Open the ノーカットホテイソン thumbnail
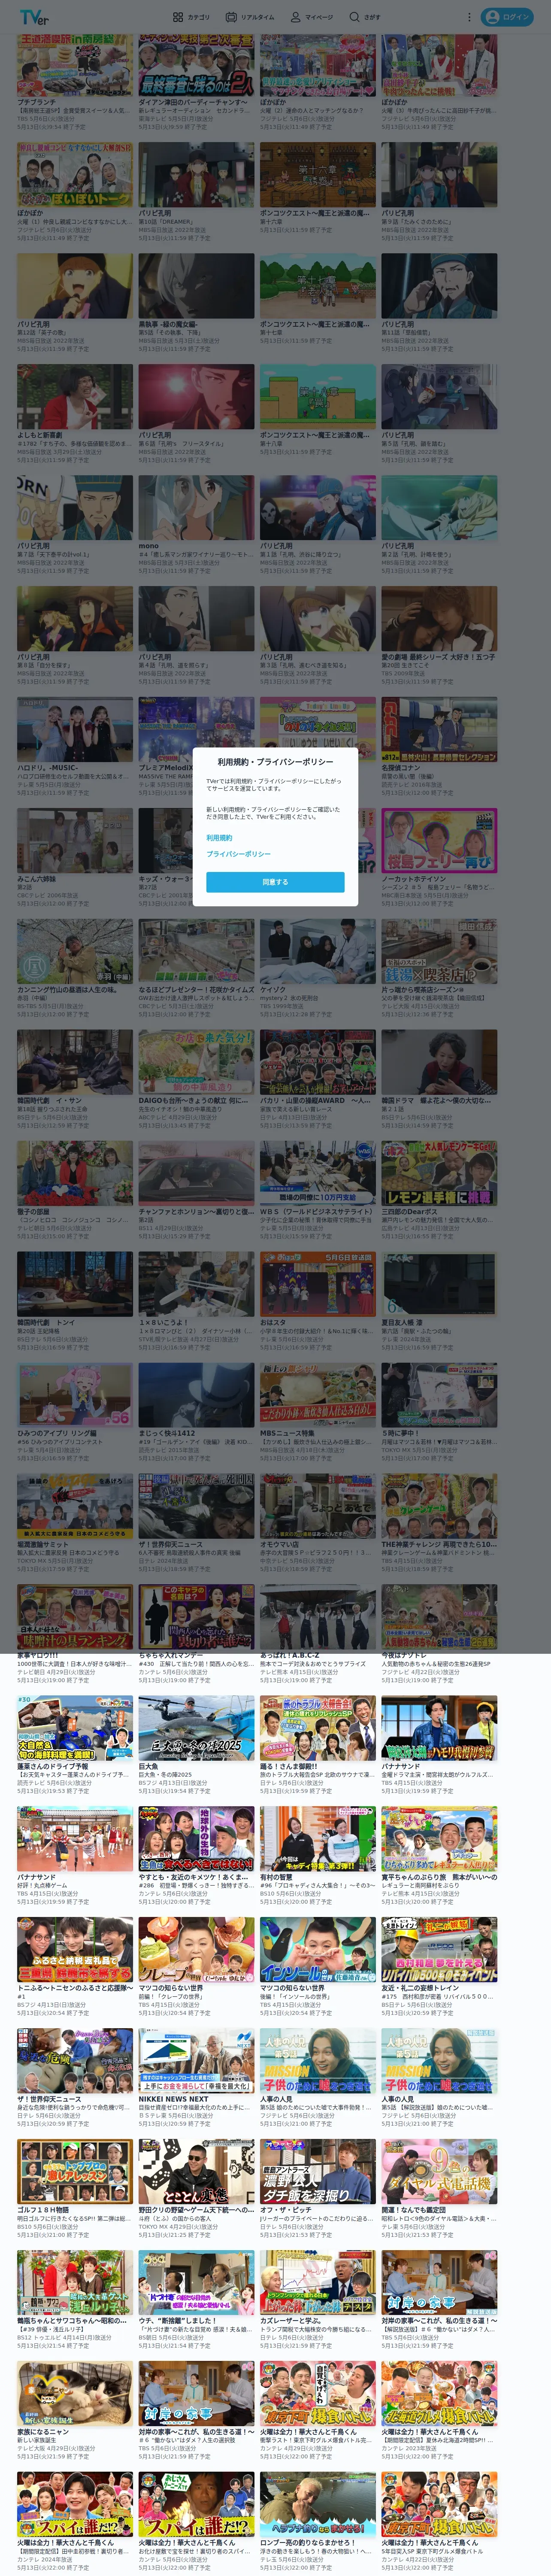Image resolution: width=551 pixels, height=2576 pixels. pos(439,840)
